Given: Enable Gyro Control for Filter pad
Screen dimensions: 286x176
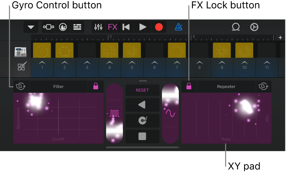Looking at the screenshot, I should point(21,86).
